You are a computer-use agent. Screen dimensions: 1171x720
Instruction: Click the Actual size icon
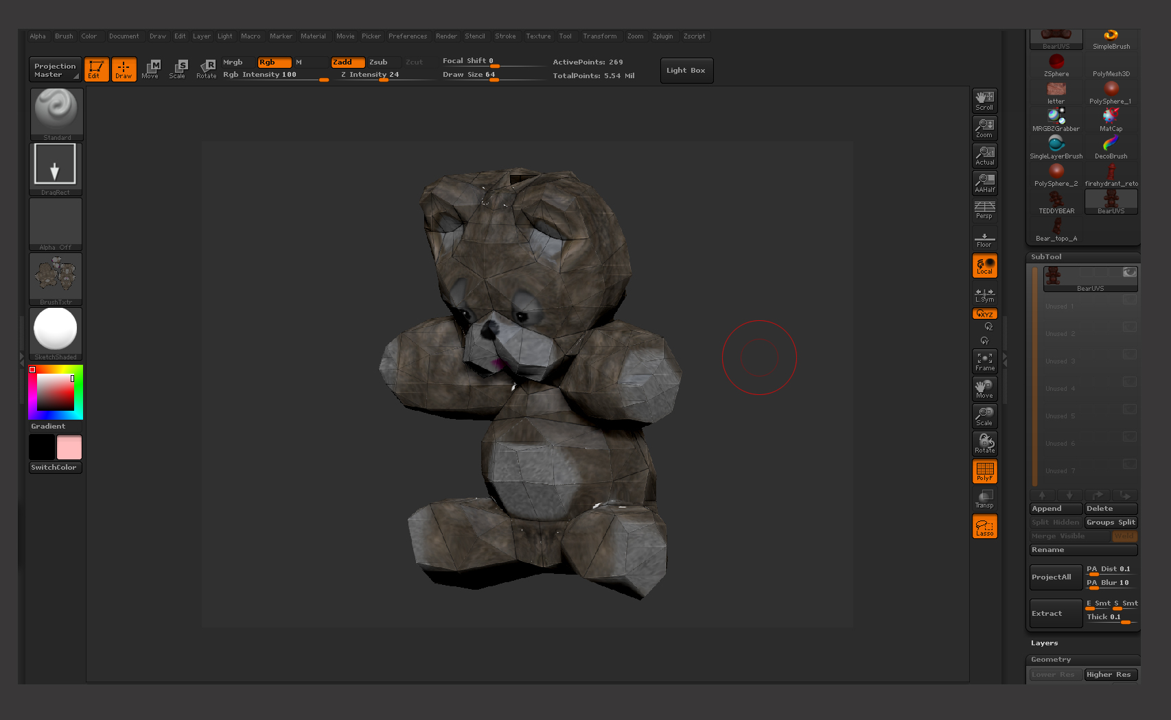tap(984, 156)
